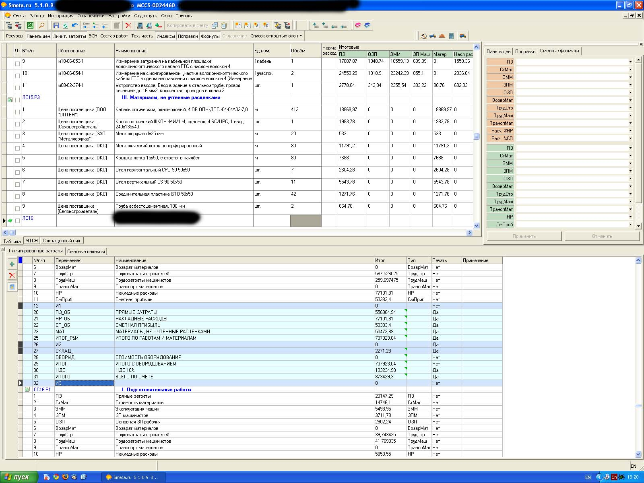Click the blue book icon in toolbar
Screen dimensions: 644x483
367,25
